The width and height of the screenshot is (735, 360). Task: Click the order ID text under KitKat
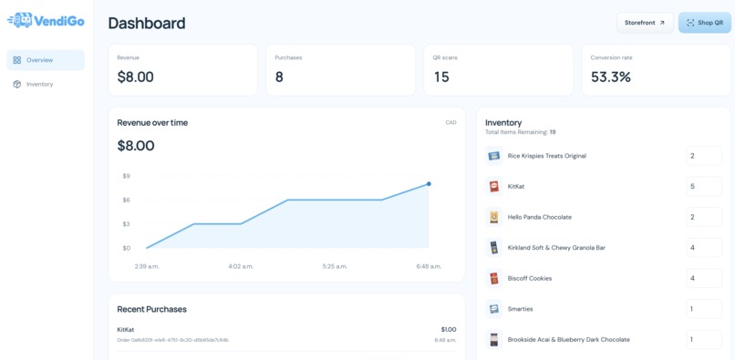click(x=173, y=340)
